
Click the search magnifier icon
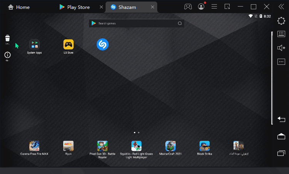click(180, 24)
